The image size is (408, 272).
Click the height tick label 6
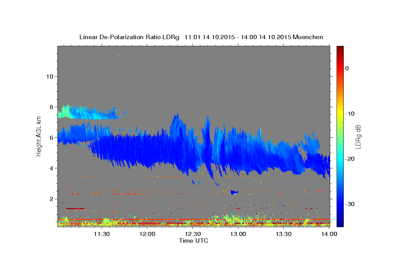coord(52,137)
